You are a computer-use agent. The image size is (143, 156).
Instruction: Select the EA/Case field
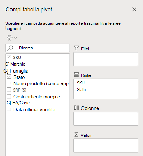[18, 103]
